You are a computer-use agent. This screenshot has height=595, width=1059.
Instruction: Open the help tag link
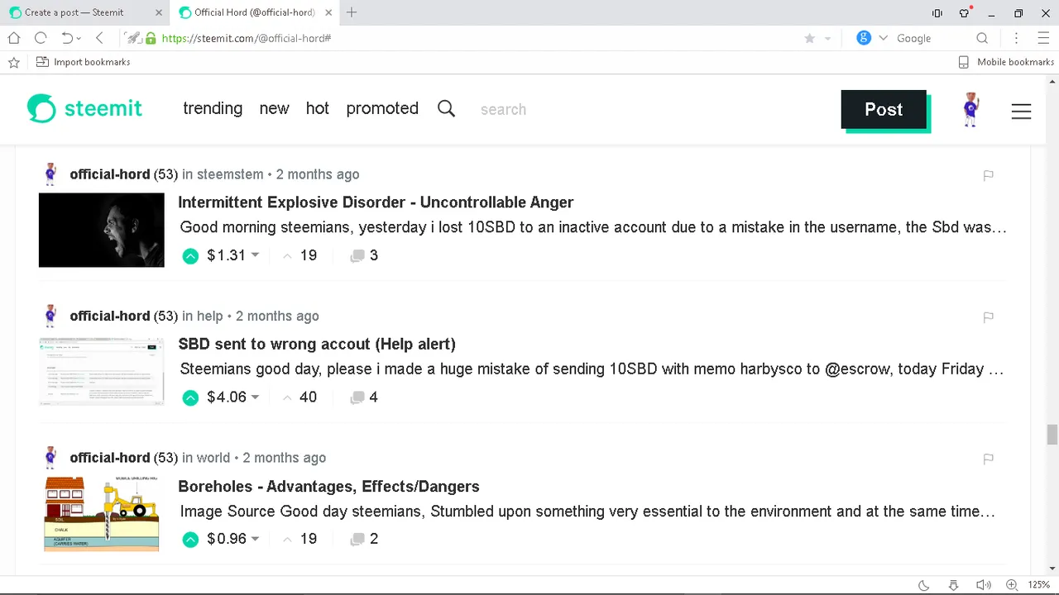[x=210, y=317]
